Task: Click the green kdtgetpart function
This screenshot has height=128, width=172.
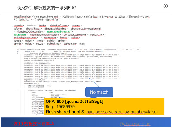Action: pos(20,35)
